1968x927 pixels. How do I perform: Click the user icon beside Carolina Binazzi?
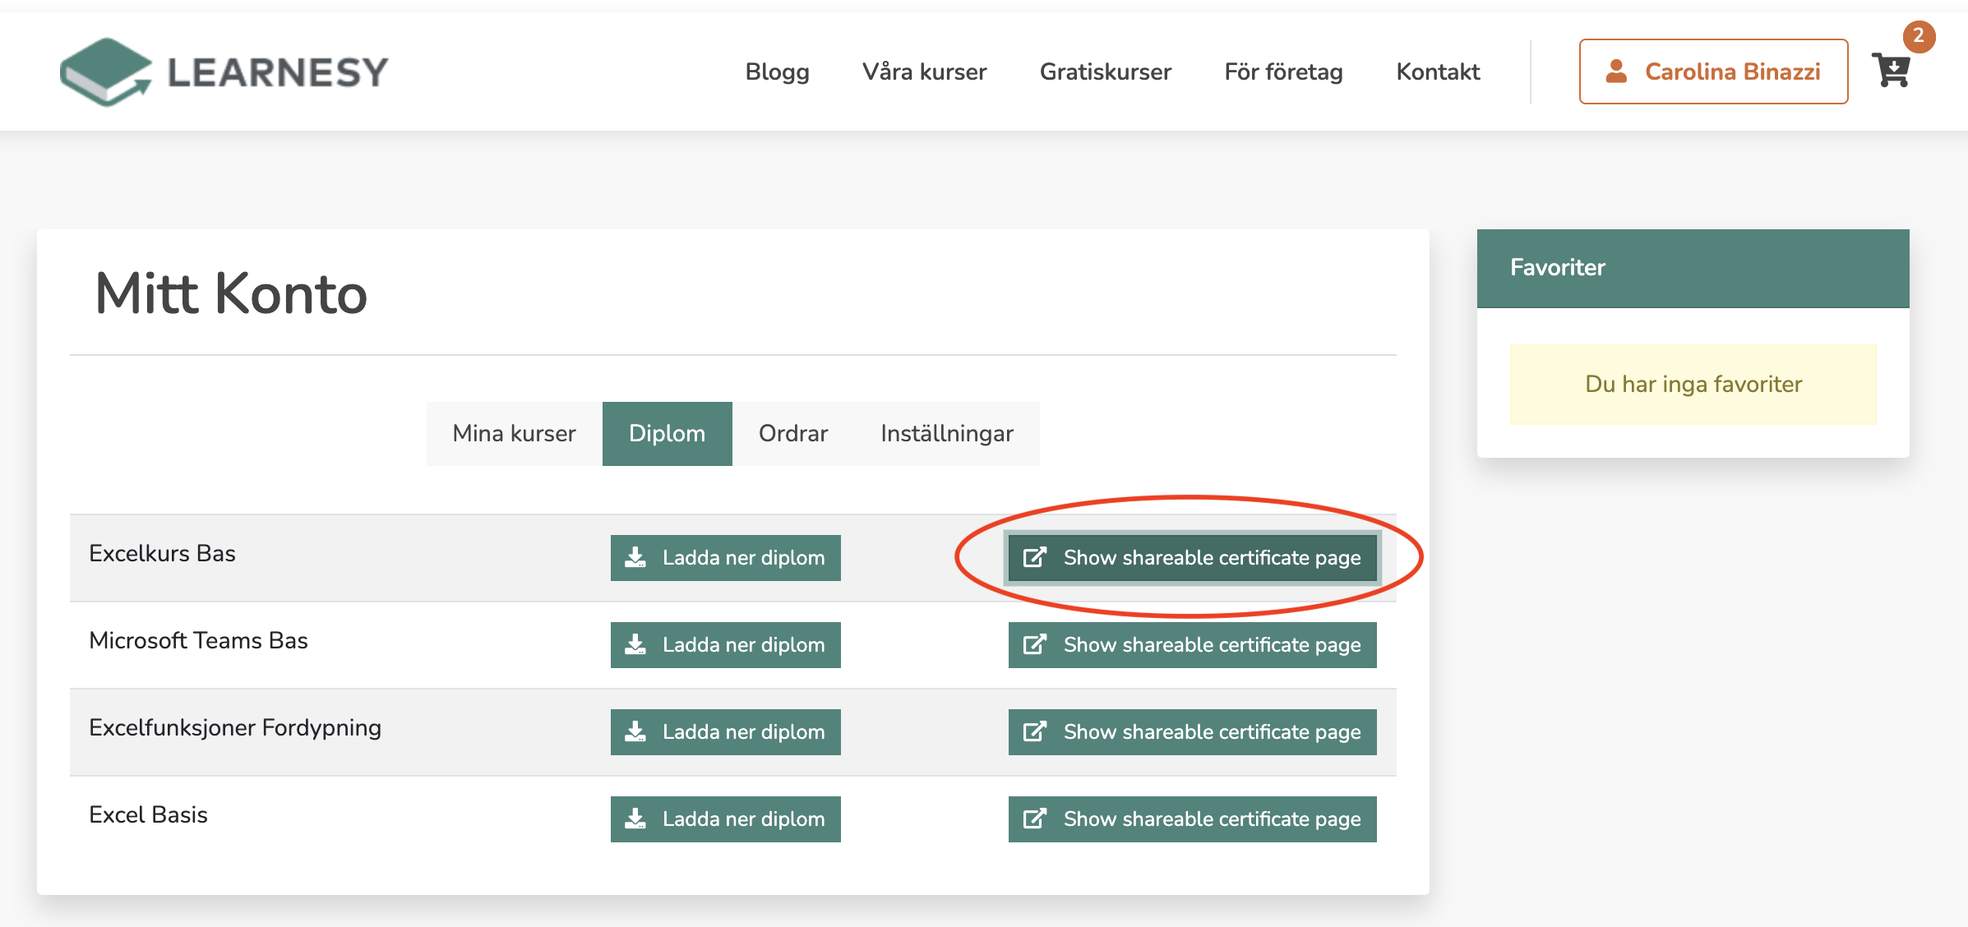[x=1616, y=71]
